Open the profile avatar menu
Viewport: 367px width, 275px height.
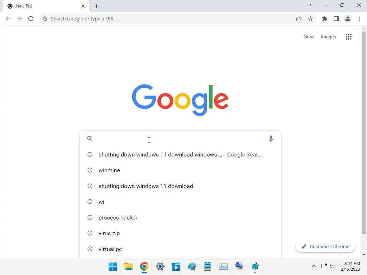tap(348, 19)
